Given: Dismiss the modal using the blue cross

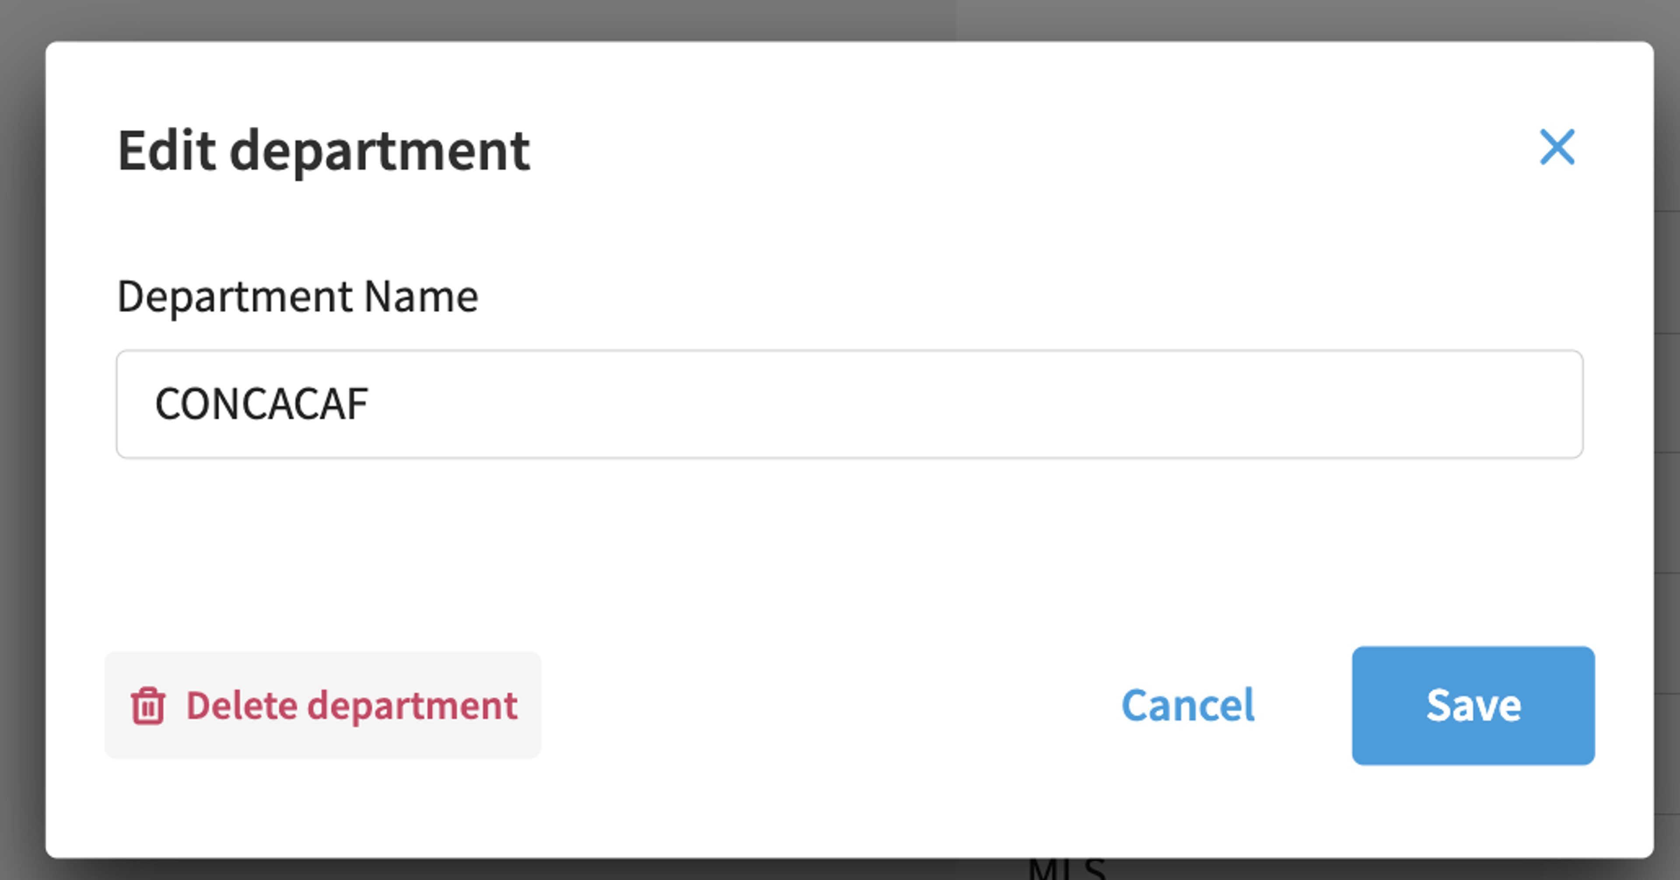Looking at the screenshot, I should [x=1557, y=147].
